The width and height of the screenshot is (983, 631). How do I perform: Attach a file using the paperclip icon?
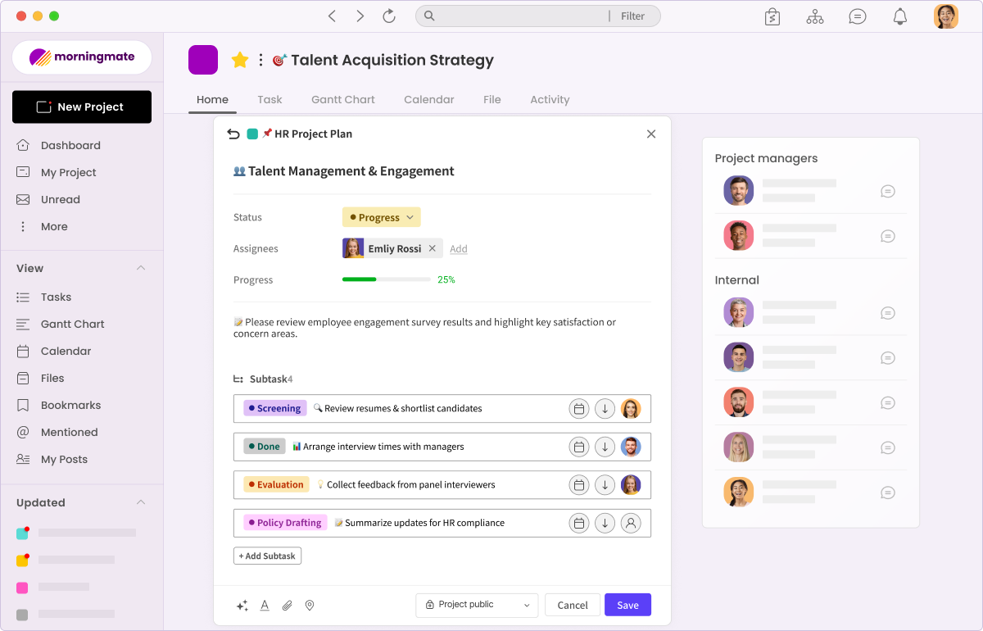click(287, 605)
